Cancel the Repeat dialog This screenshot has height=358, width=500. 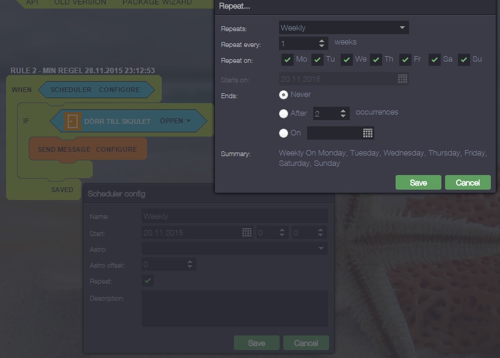[468, 182]
